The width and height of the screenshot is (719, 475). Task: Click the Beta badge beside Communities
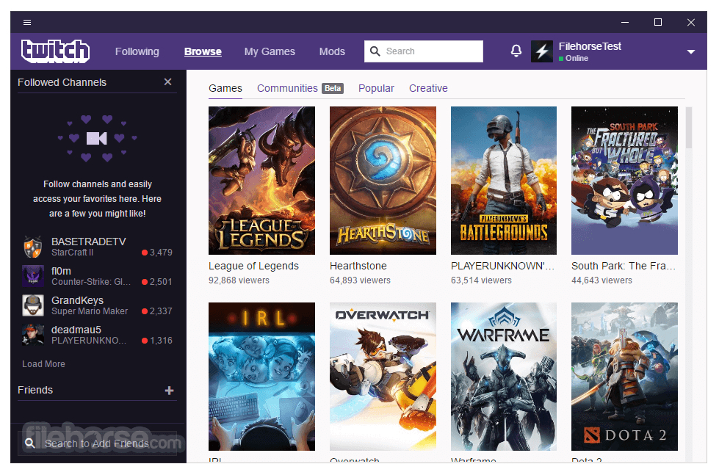click(333, 89)
